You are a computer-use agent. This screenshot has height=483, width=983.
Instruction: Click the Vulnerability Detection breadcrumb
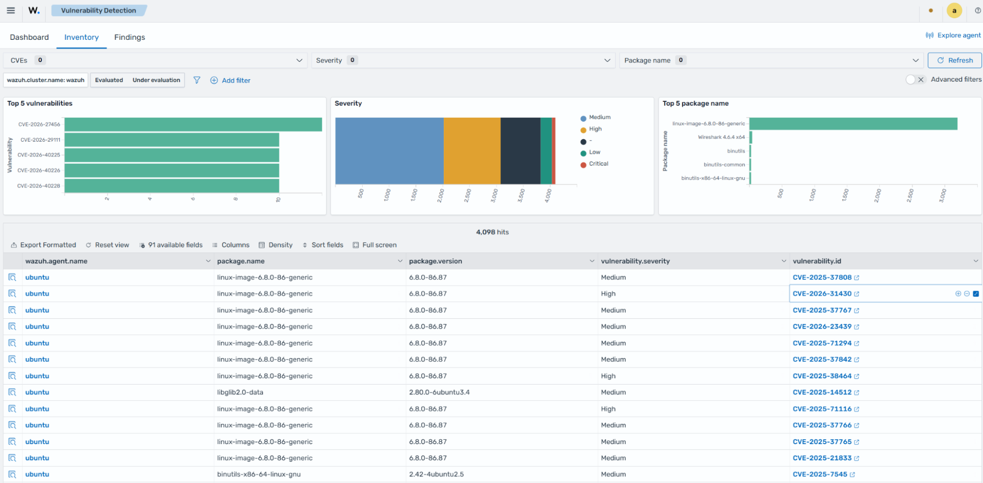click(98, 10)
